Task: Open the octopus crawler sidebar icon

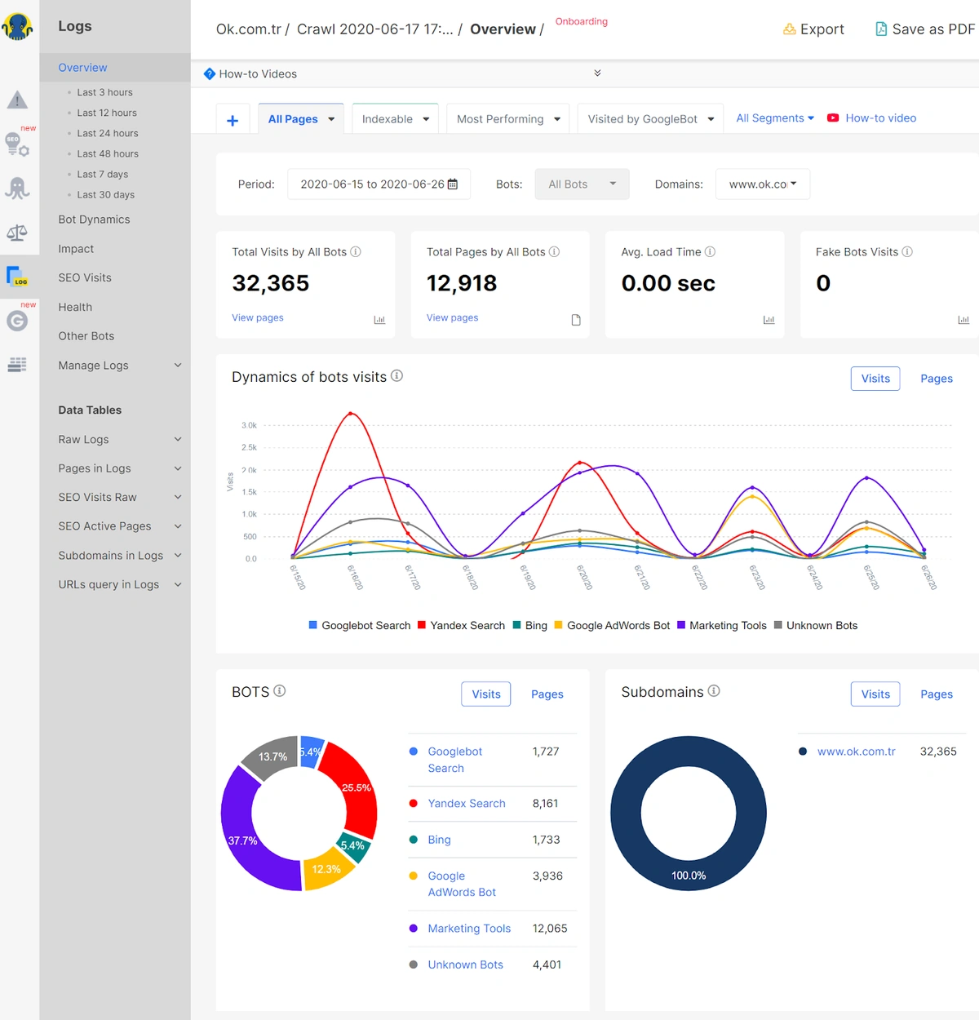Action: [x=17, y=188]
